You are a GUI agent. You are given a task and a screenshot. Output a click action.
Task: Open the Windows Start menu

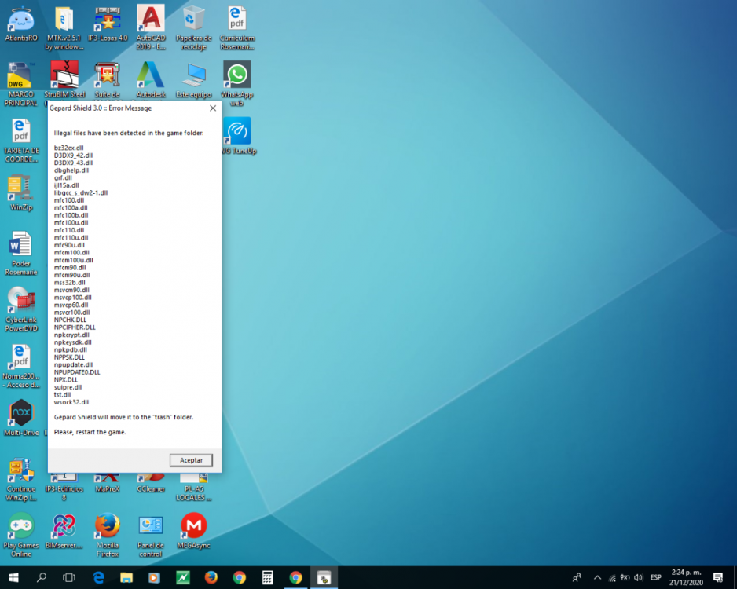pyautogui.click(x=13, y=577)
